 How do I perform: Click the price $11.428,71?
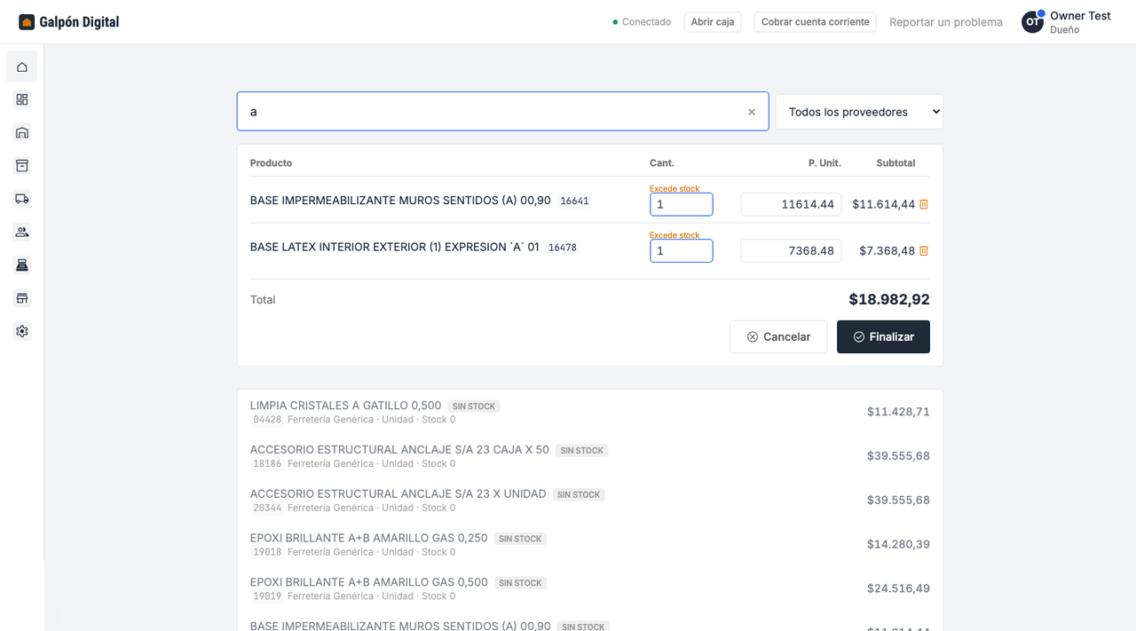[x=898, y=412]
